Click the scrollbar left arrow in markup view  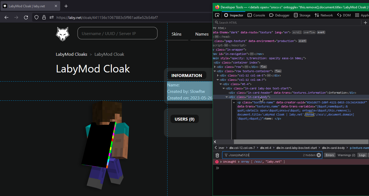215,142
